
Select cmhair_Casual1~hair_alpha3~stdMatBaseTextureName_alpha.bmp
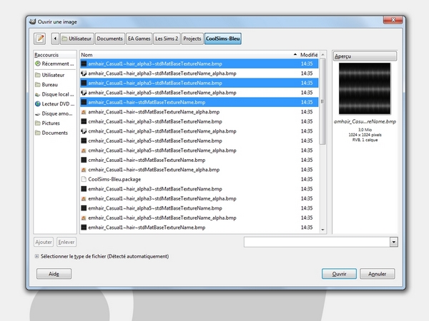pos(199,131)
